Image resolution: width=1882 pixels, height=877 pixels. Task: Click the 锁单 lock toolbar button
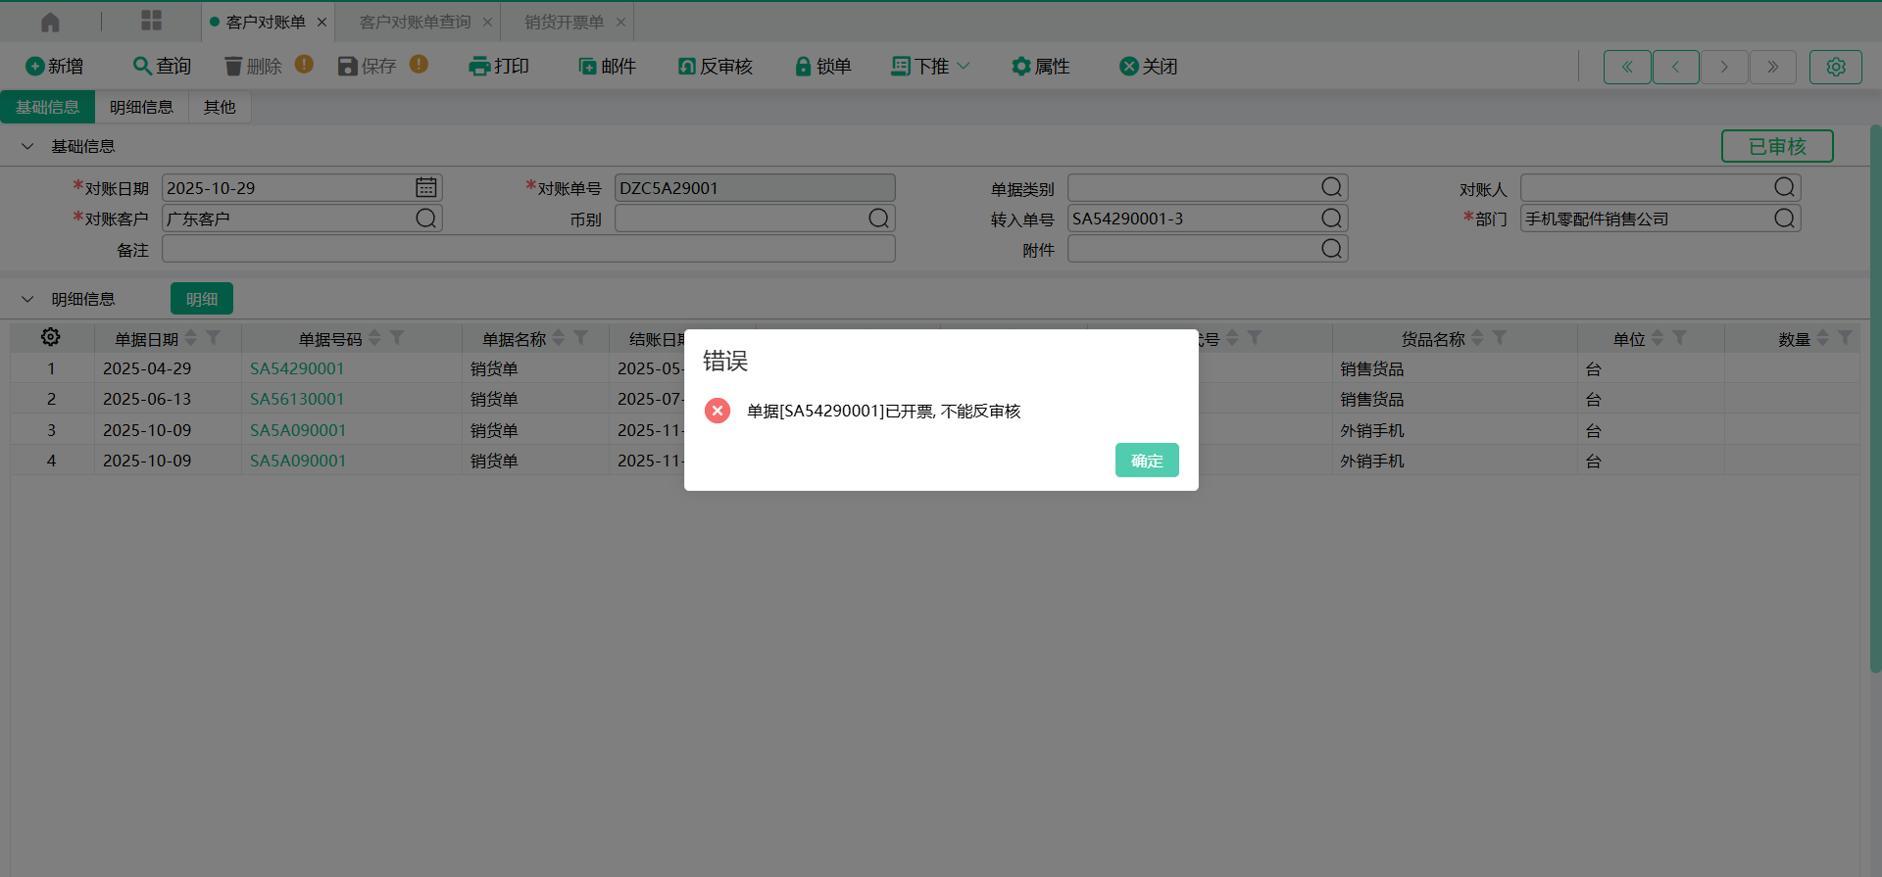[x=822, y=66]
